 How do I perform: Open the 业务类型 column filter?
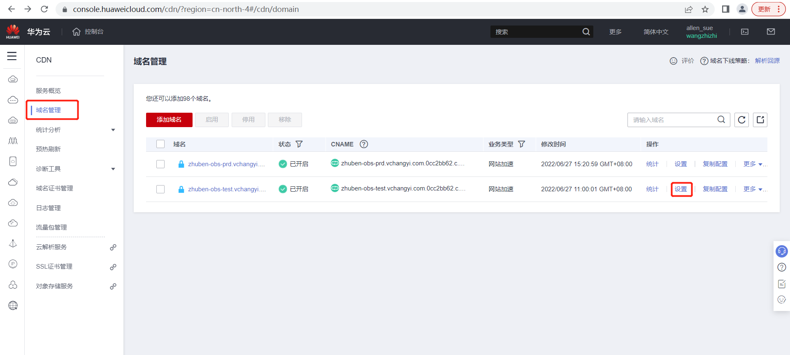[x=521, y=144]
